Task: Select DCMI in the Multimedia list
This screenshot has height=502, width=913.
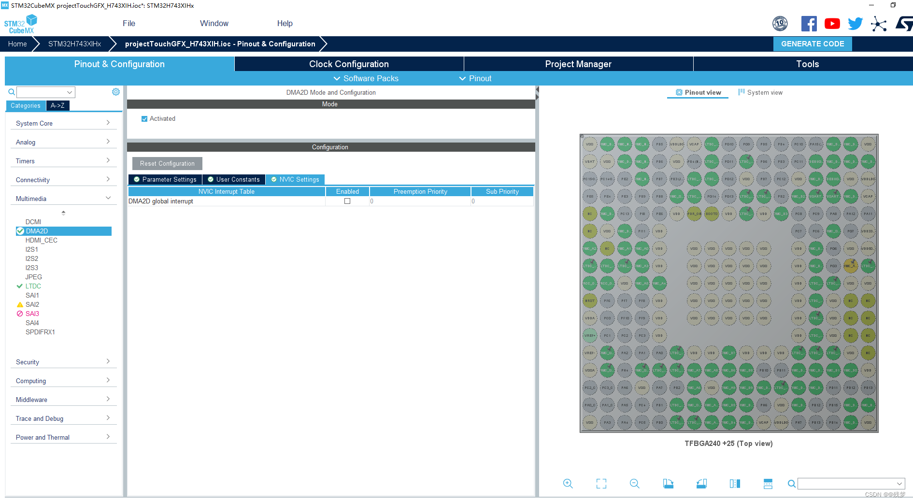Action: (33, 222)
